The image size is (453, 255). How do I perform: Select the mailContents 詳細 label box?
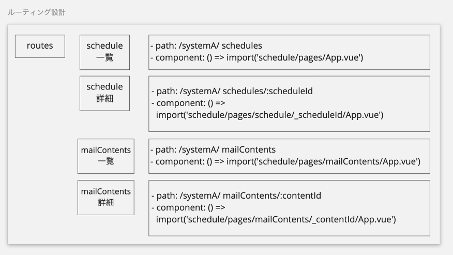pos(105,197)
